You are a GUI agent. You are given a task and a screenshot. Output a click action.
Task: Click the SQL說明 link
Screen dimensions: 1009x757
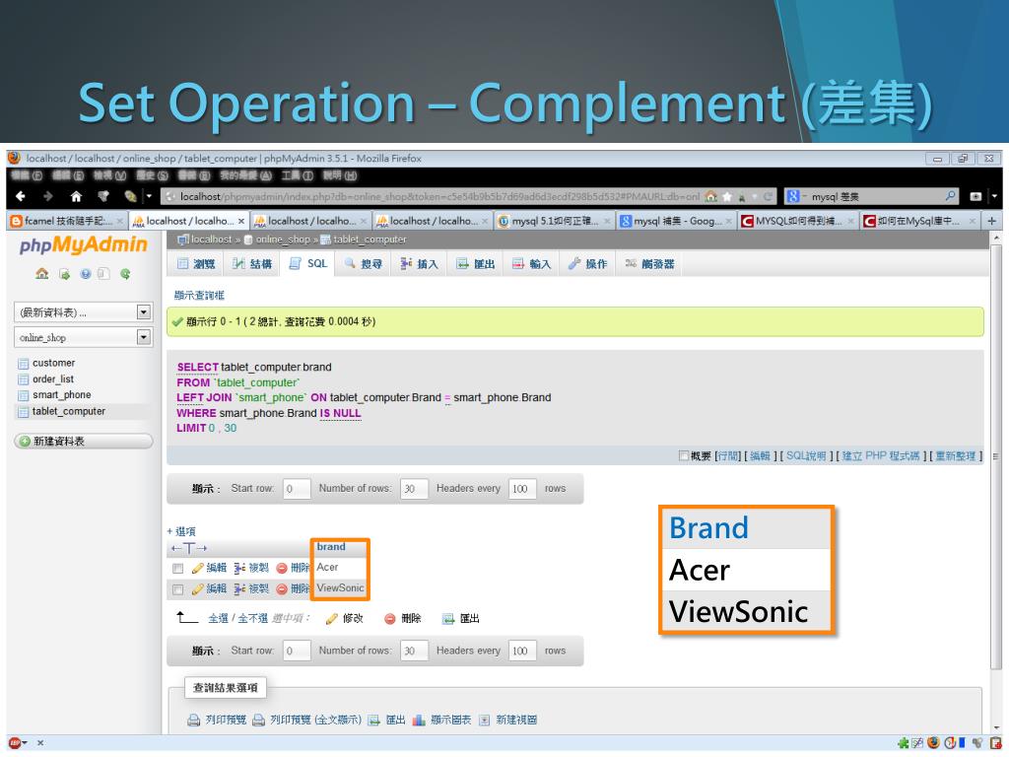(806, 455)
